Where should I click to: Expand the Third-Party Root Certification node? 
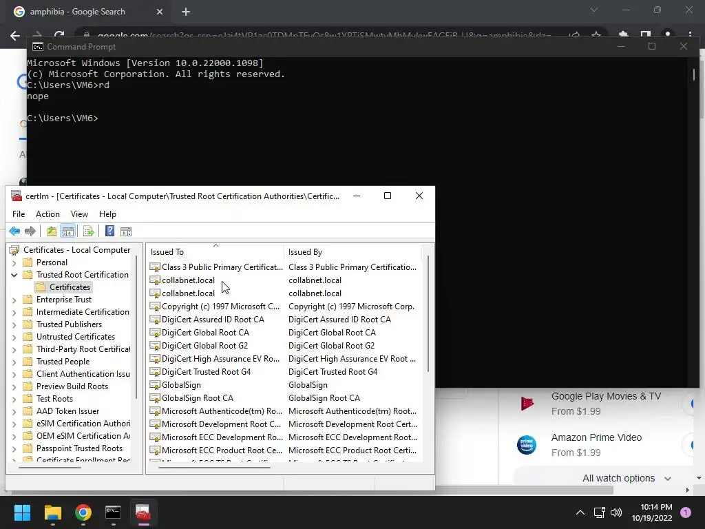pyautogui.click(x=14, y=349)
